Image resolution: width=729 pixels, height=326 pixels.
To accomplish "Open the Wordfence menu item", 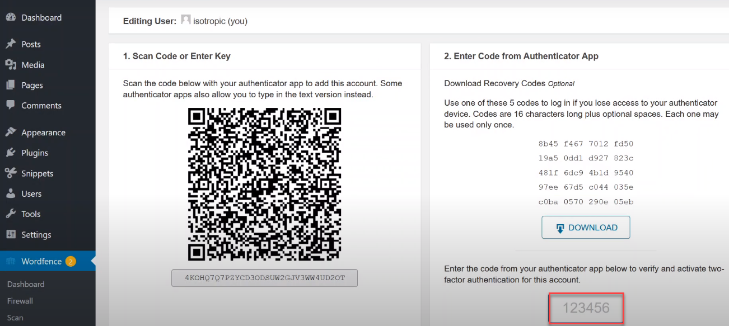I will click(41, 261).
